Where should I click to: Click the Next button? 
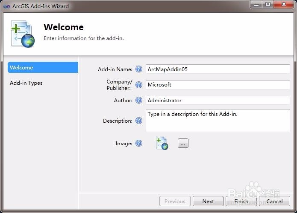[x=208, y=201]
